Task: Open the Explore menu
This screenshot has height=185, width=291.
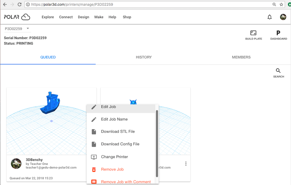Action: (x=48, y=17)
